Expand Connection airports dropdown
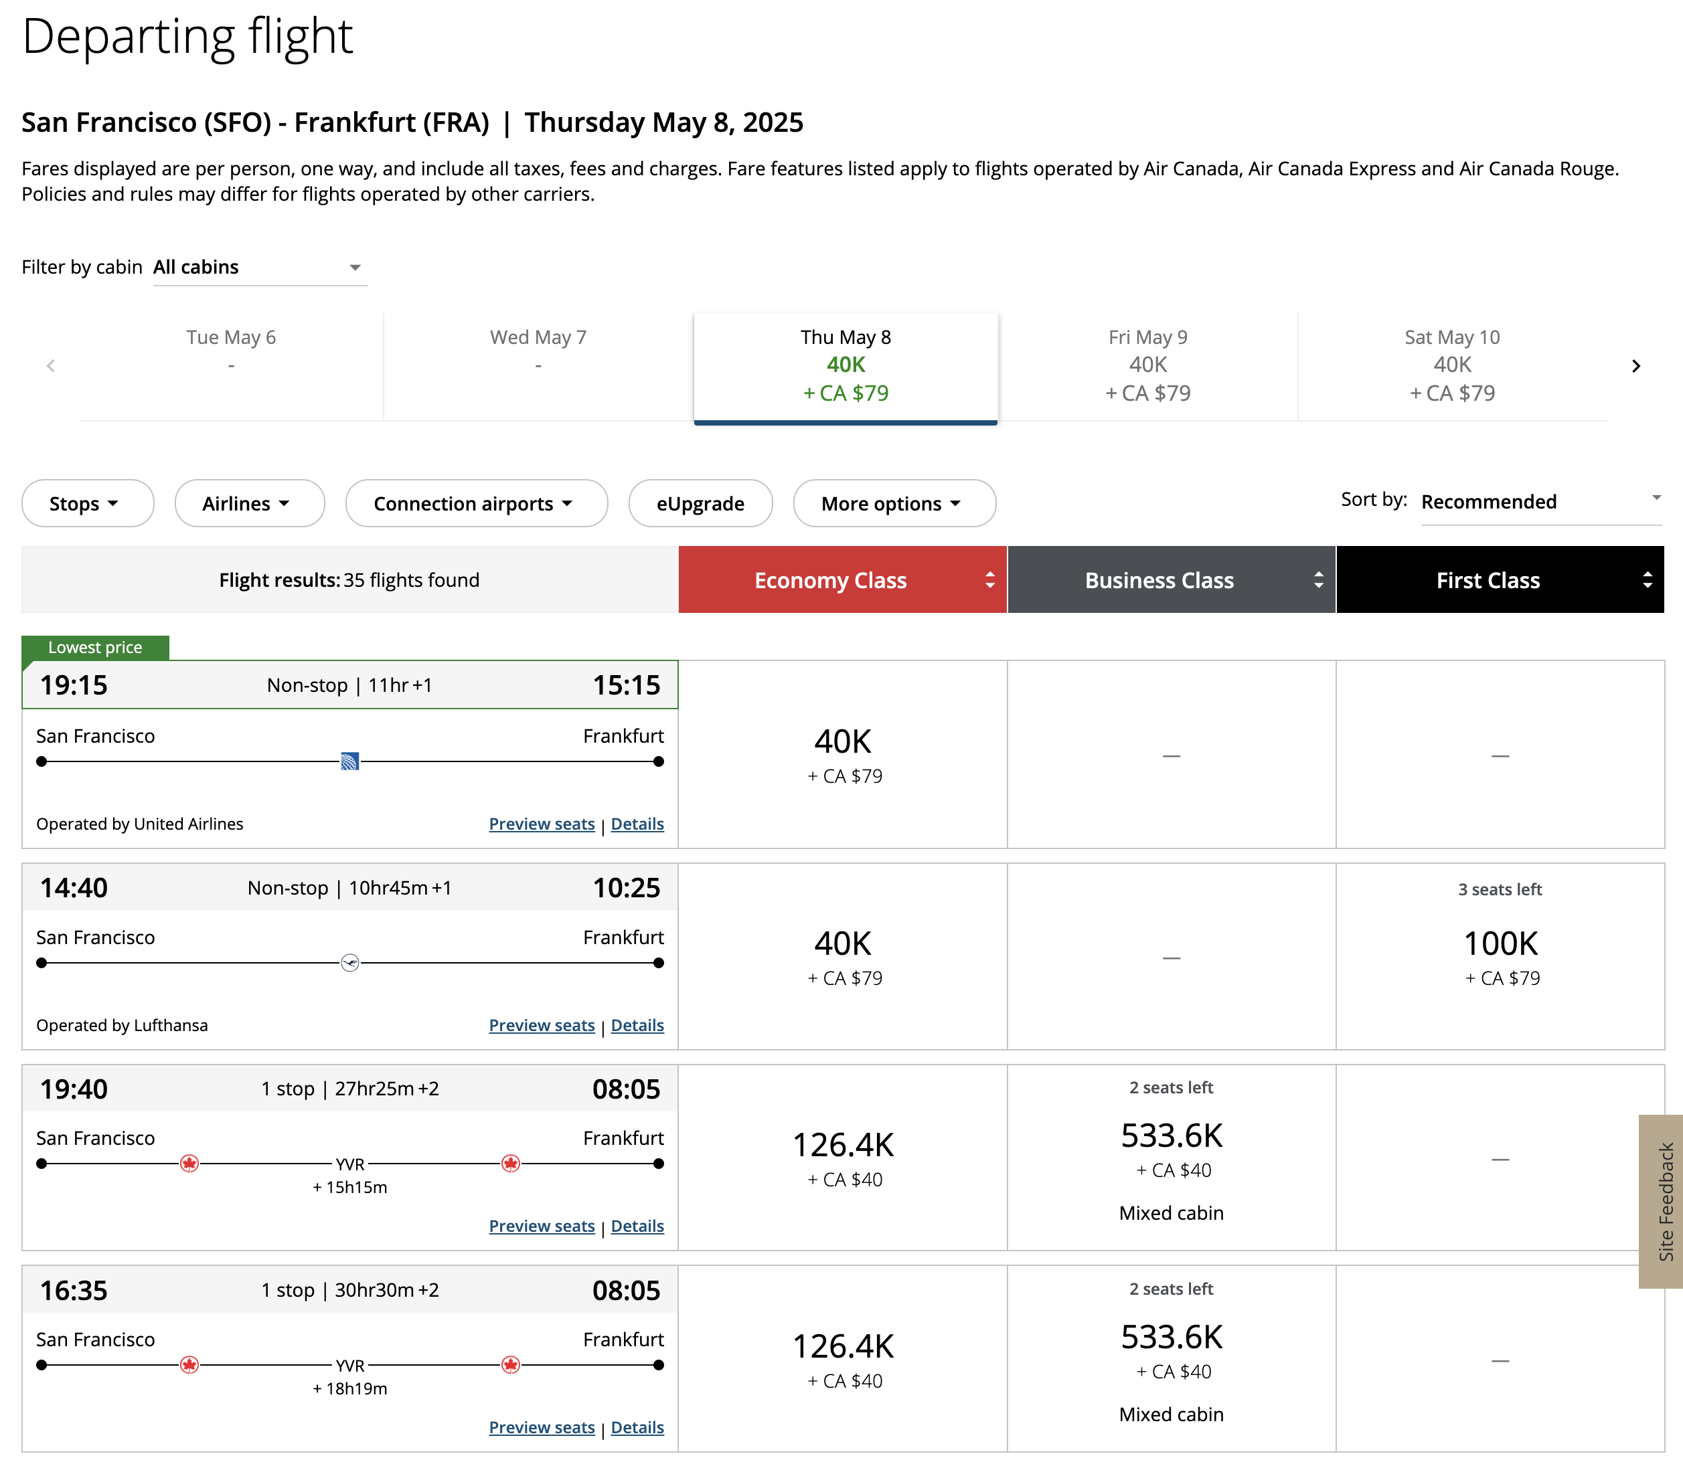1683x1460 pixels. coord(476,503)
